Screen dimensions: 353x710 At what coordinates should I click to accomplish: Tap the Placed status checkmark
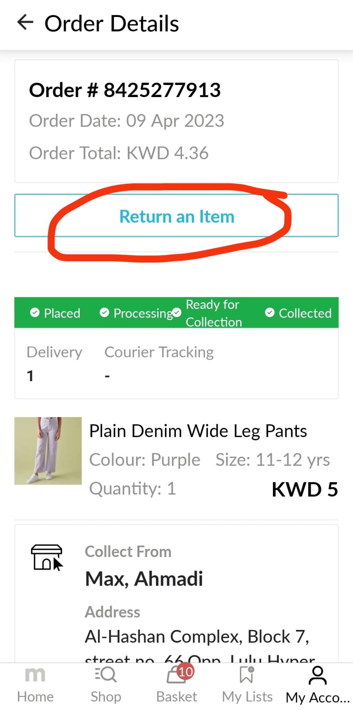[x=35, y=313]
